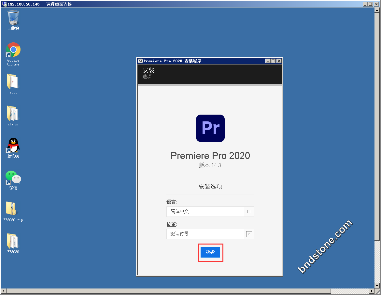Click the 简体中文 language combo box
This screenshot has width=381, height=295.
(x=205, y=212)
